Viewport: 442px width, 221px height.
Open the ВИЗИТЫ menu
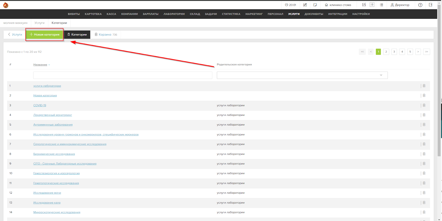point(74,14)
